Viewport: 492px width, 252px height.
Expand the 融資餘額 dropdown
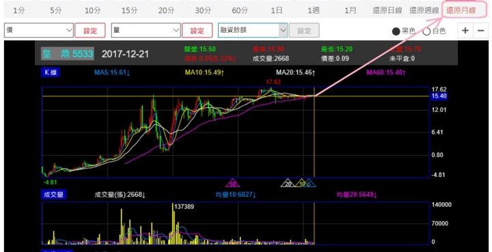coord(253,31)
